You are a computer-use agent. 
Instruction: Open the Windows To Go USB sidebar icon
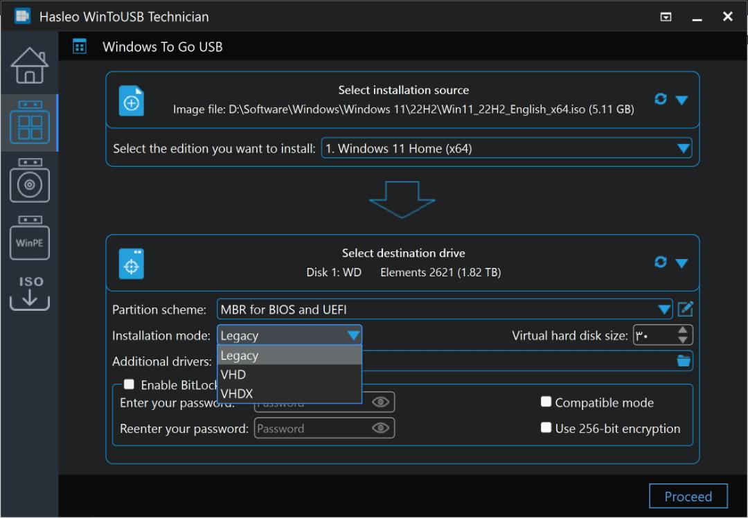(x=30, y=123)
